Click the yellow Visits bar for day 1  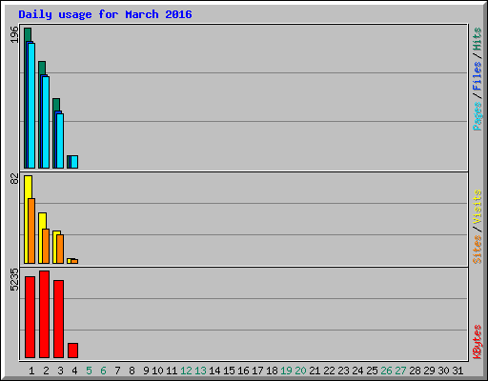(27, 219)
